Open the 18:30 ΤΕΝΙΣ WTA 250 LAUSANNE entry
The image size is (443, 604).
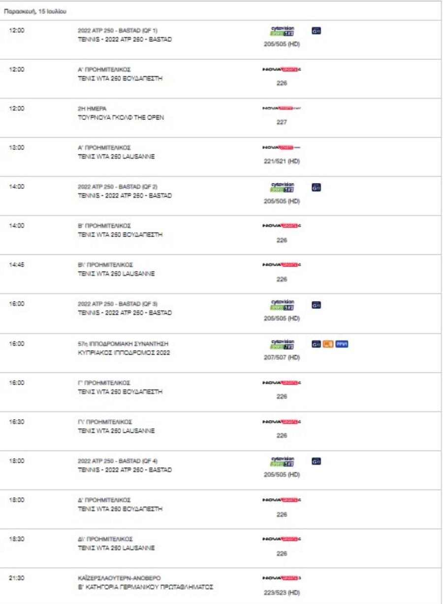pyautogui.click(x=221, y=548)
